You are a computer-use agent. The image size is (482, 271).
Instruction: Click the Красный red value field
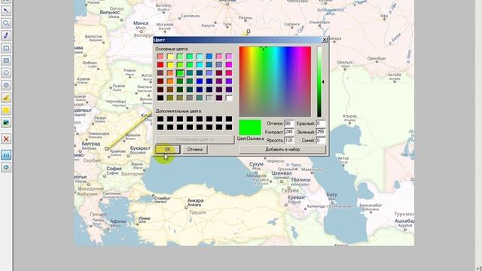[321, 123]
